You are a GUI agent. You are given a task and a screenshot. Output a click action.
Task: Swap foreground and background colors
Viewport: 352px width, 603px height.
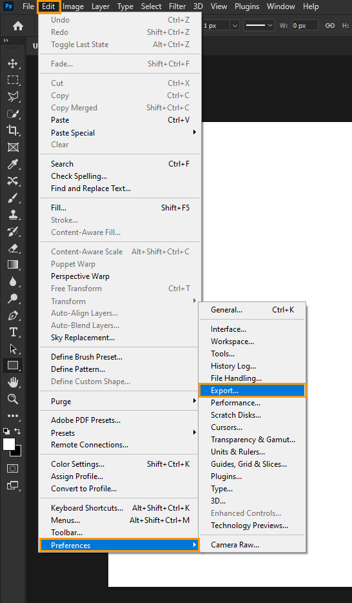click(x=17, y=431)
